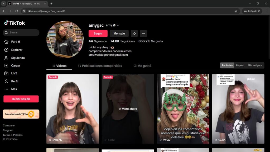
Task: Click the Buscar search field
Action: (22, 32)
